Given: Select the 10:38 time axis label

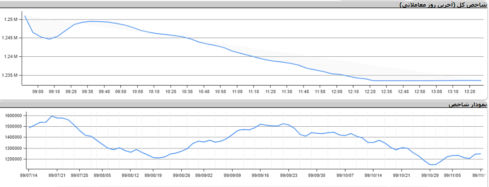Looking at the screenshot, I should [187, 92].
